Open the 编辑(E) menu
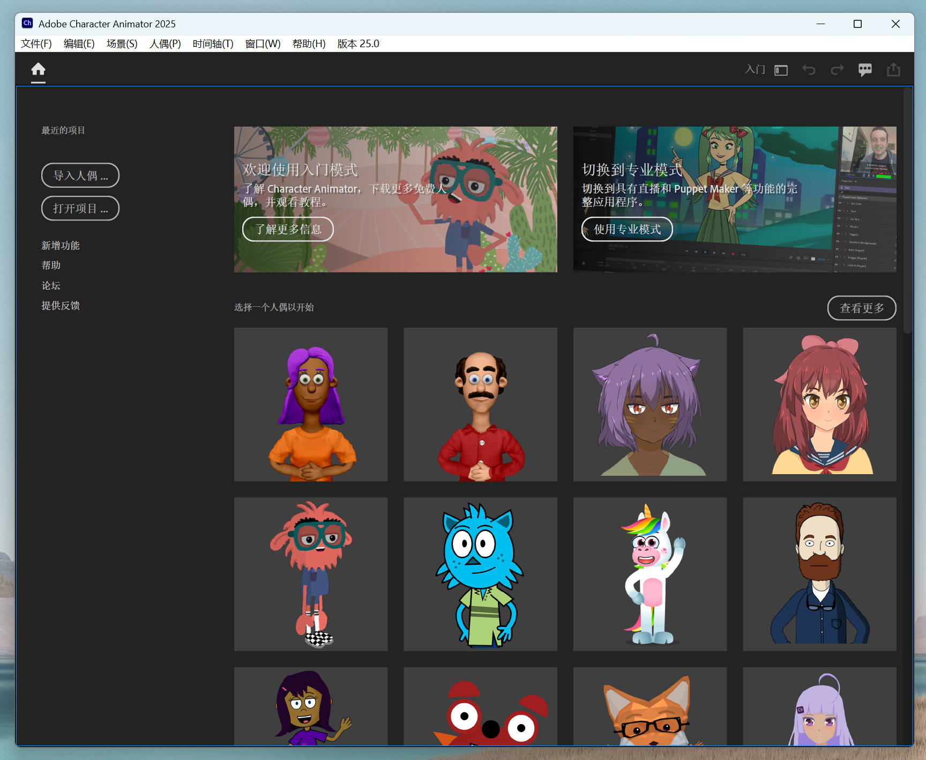The image size is (926, 760). [79, 43]
